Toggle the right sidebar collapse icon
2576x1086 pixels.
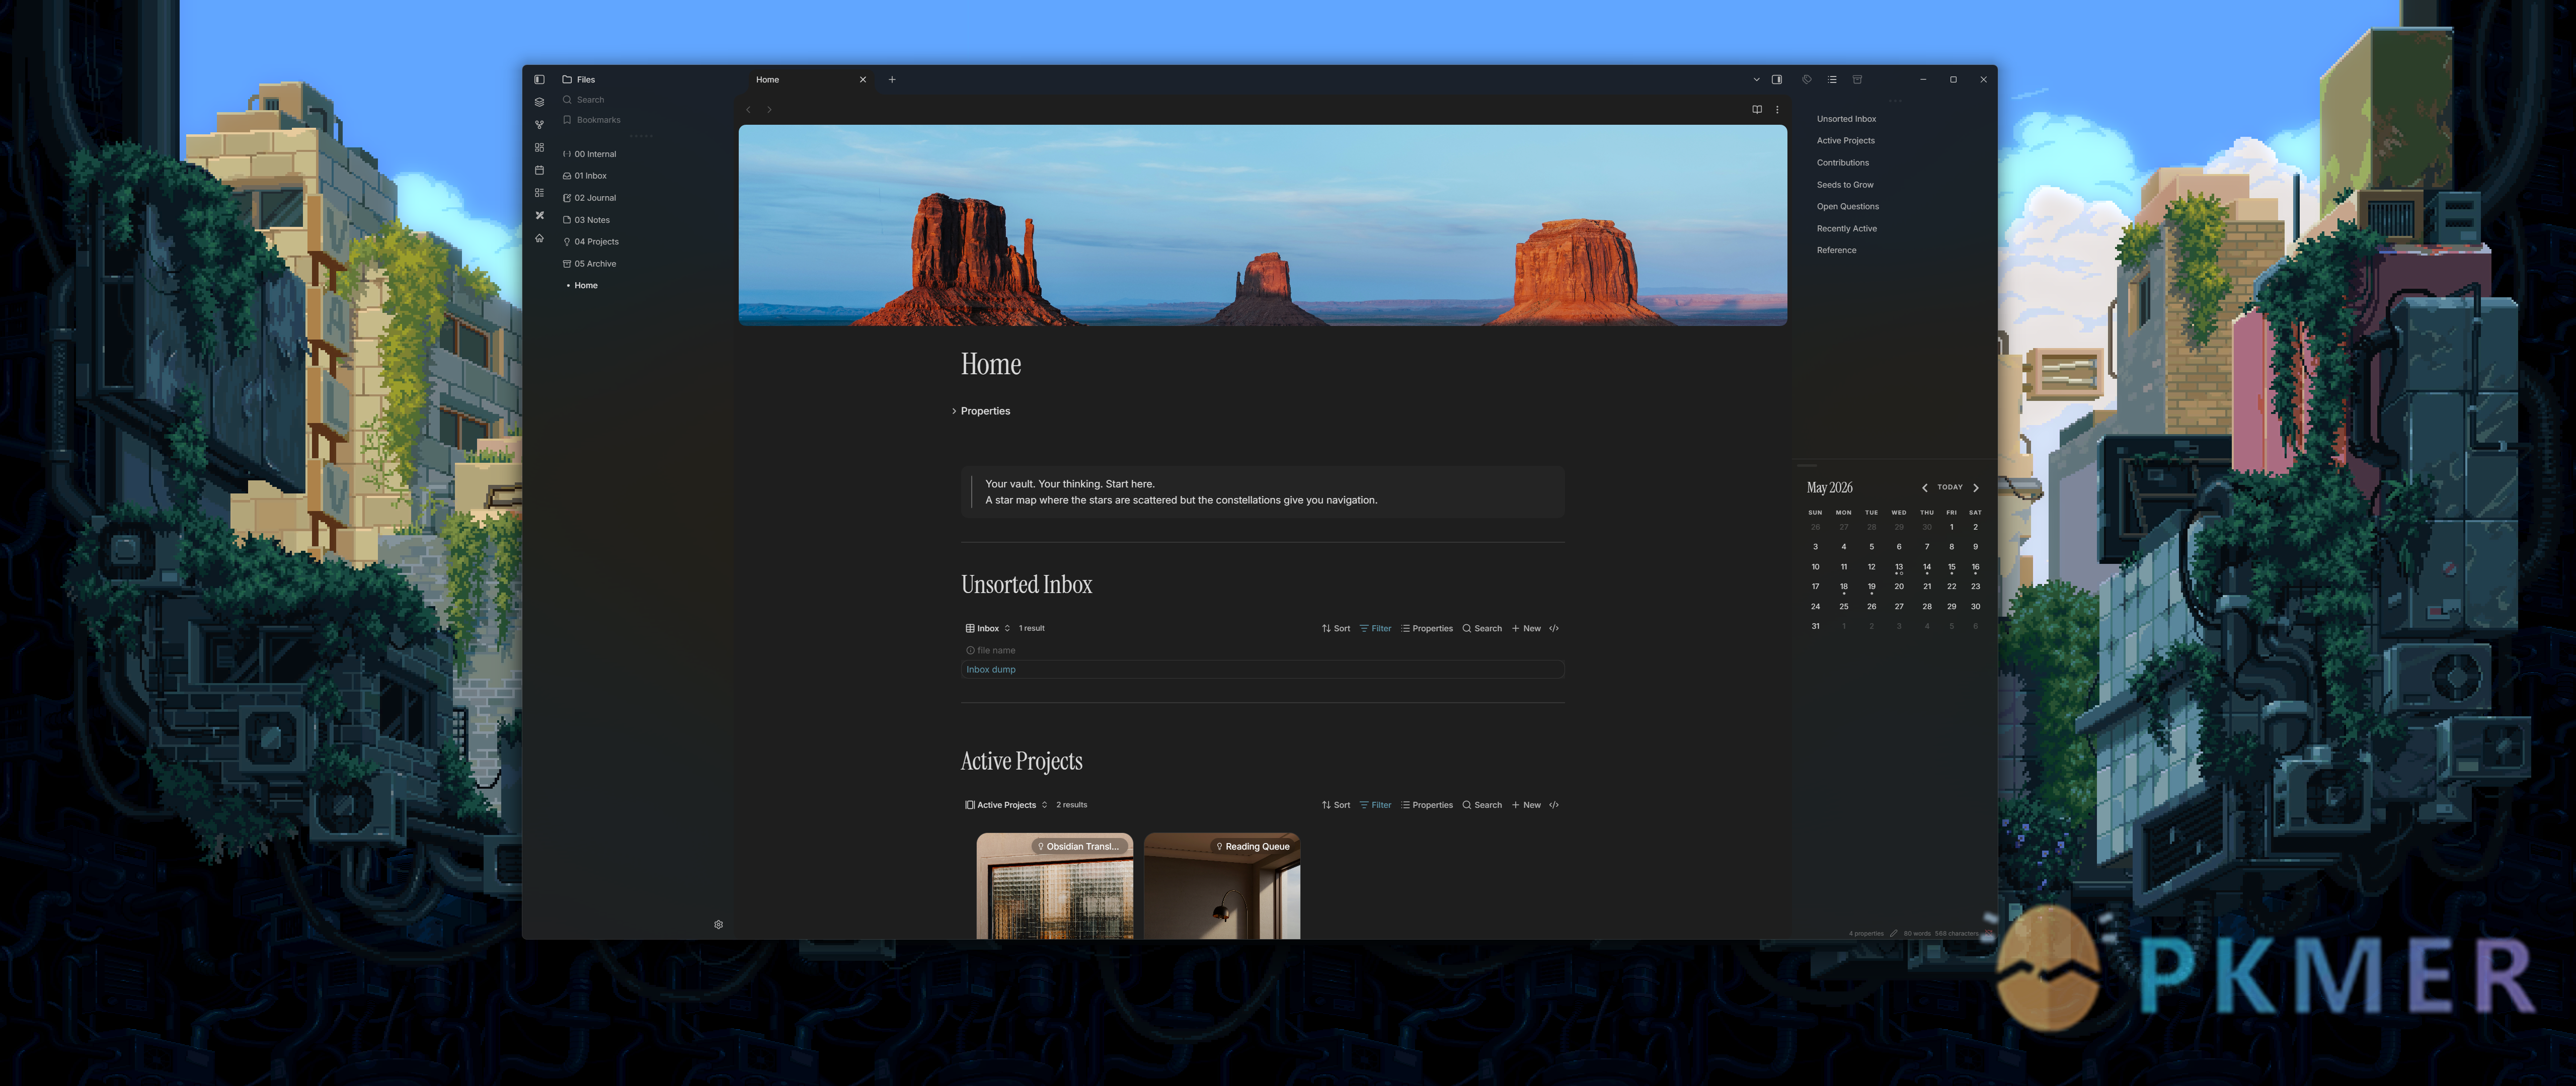[1777, 79]
